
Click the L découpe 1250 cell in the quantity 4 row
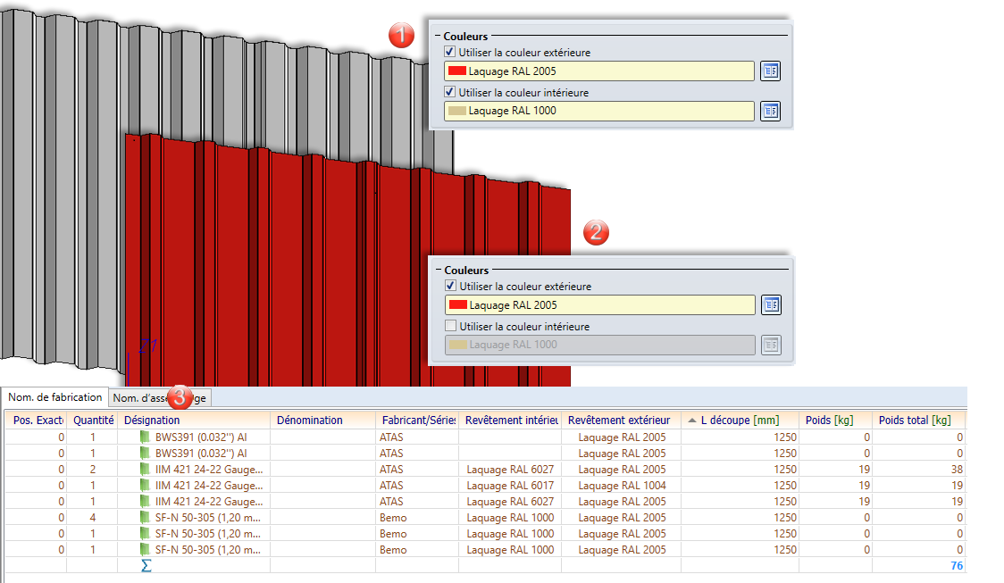[x=740, y=517]
